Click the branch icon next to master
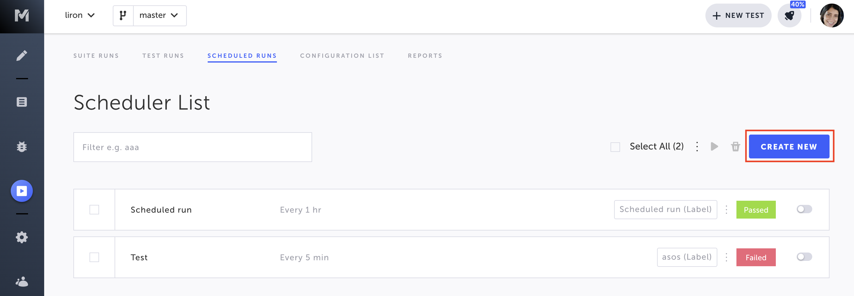 pyautogui.click(x=123, y=15)
